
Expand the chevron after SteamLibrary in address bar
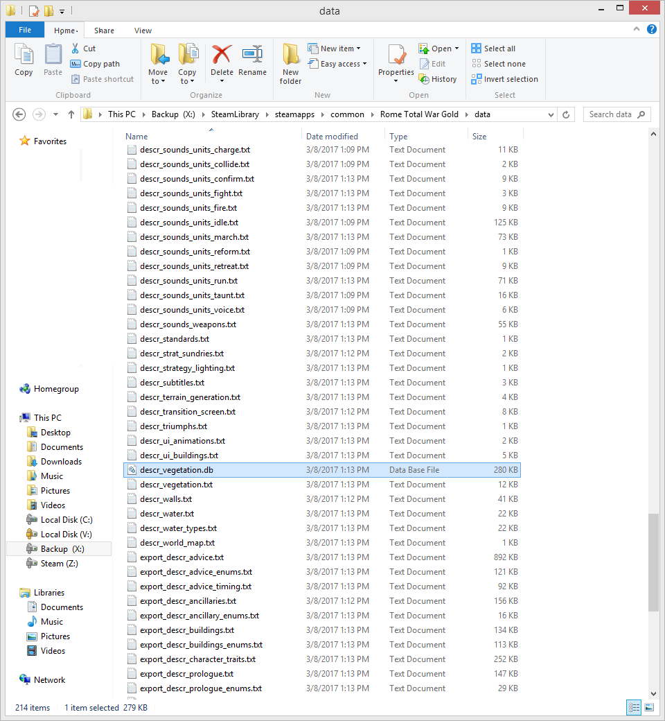[267, 114]
